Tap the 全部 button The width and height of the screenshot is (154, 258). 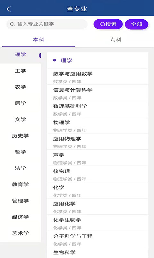[136, 24]
